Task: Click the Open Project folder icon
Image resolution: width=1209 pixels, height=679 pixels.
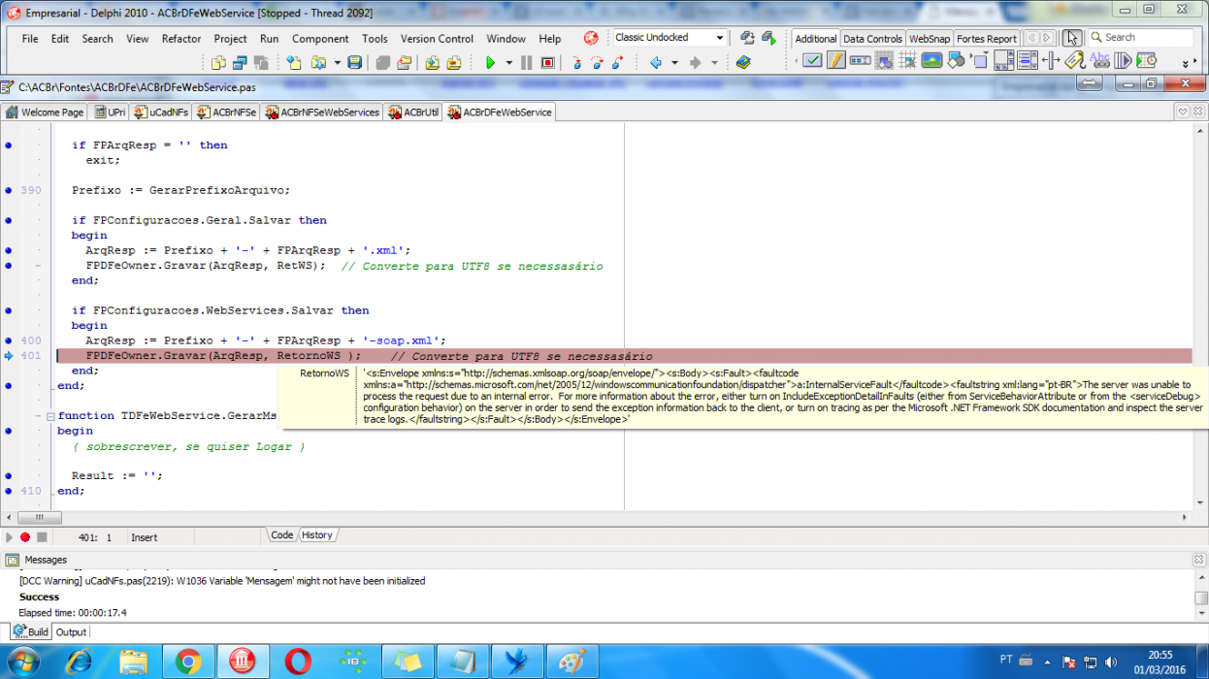Action: click(317, 62)
